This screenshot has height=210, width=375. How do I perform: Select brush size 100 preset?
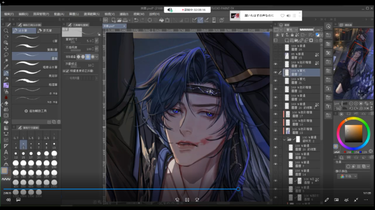pyautogui.click(x=54, y=164)
